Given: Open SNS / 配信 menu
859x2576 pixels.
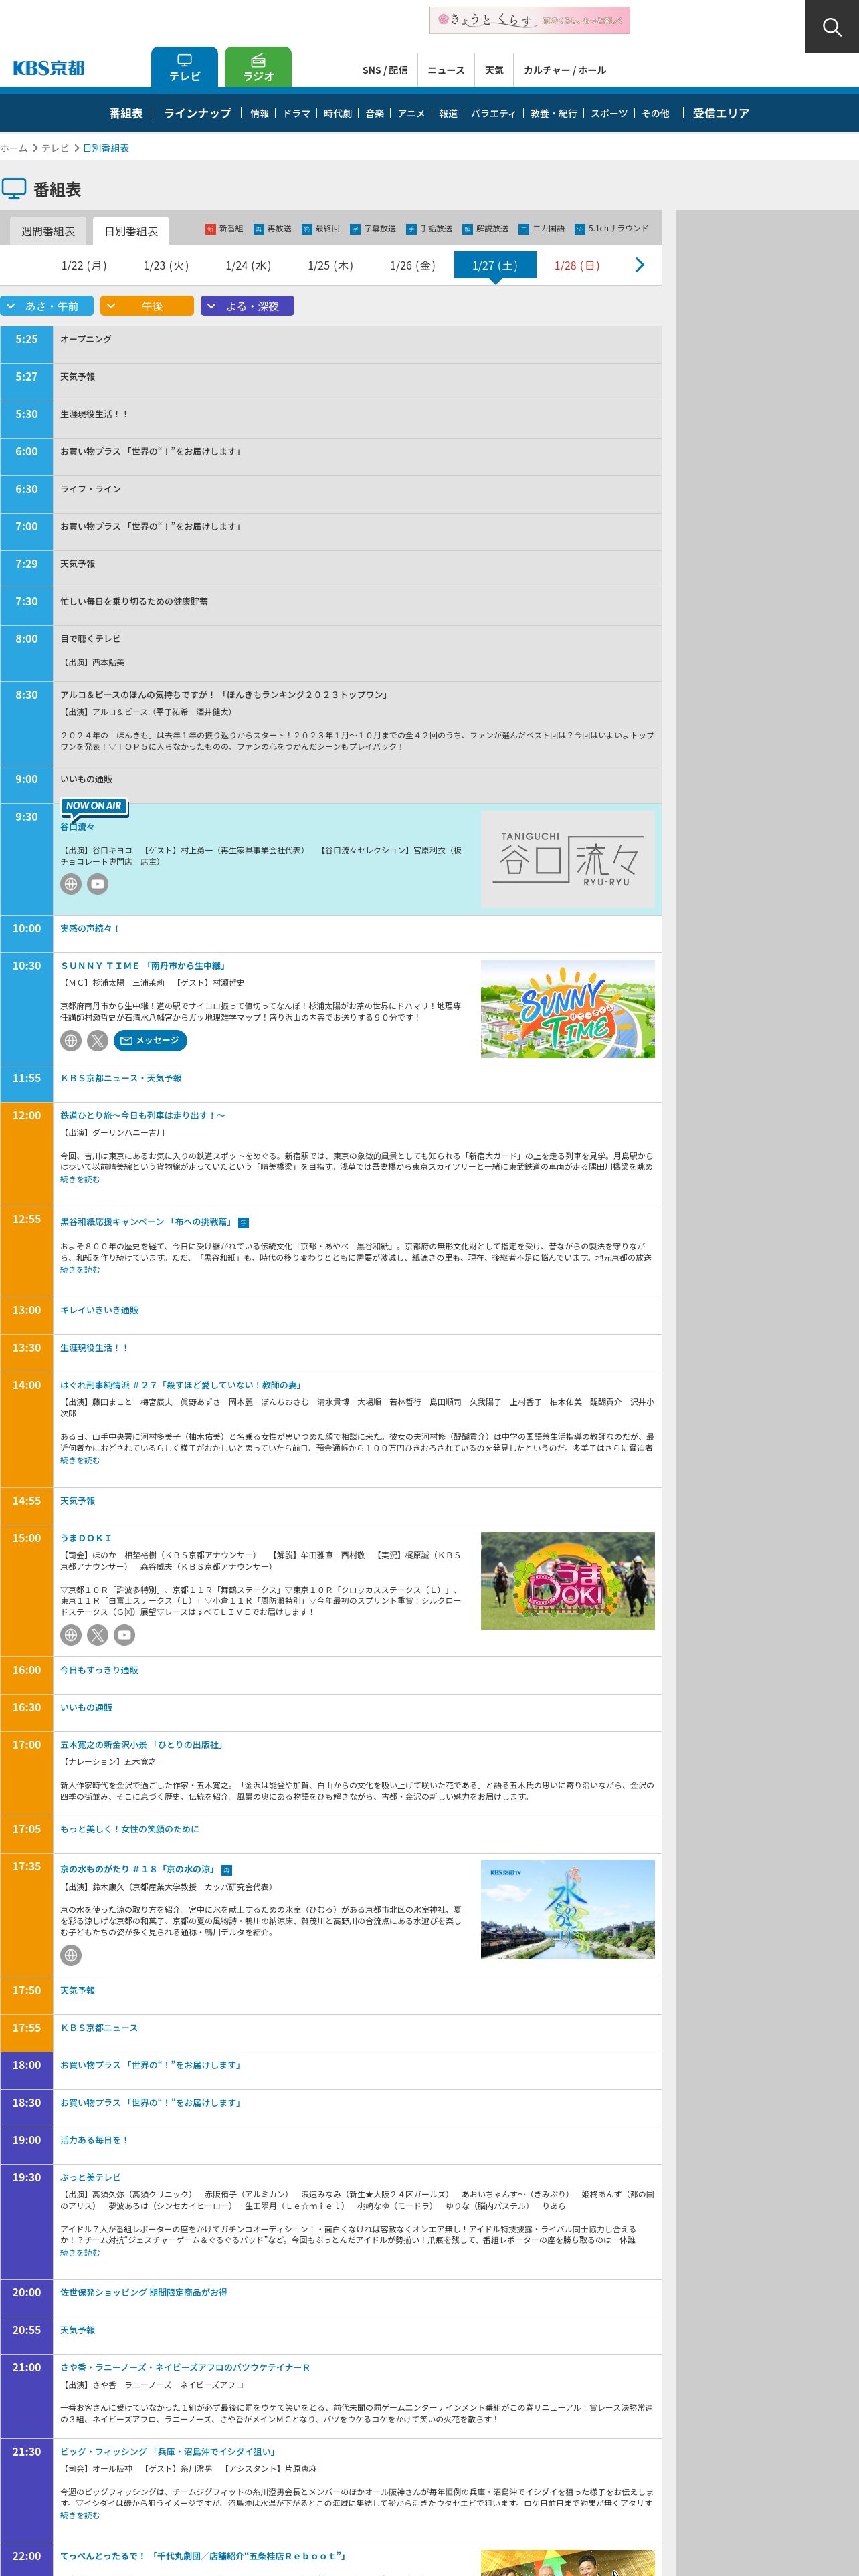Looking at the screenshot, I should coord(385,70).
